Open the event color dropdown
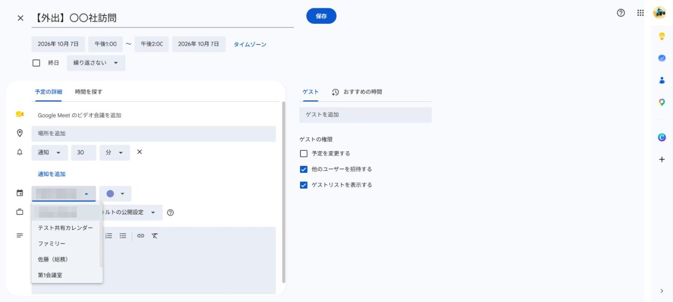673x302 pixels. point(115,194)
